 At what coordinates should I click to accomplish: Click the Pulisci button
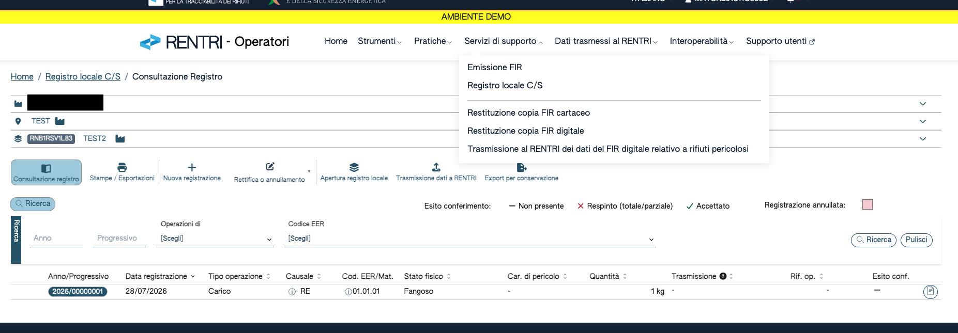pyautogui.click(x=917, y=240)
